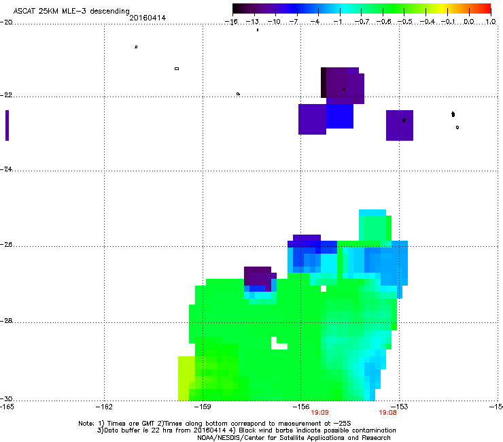Click the '-16' label on the color scale
Screen dimensions: 503x442
[231, 22]
